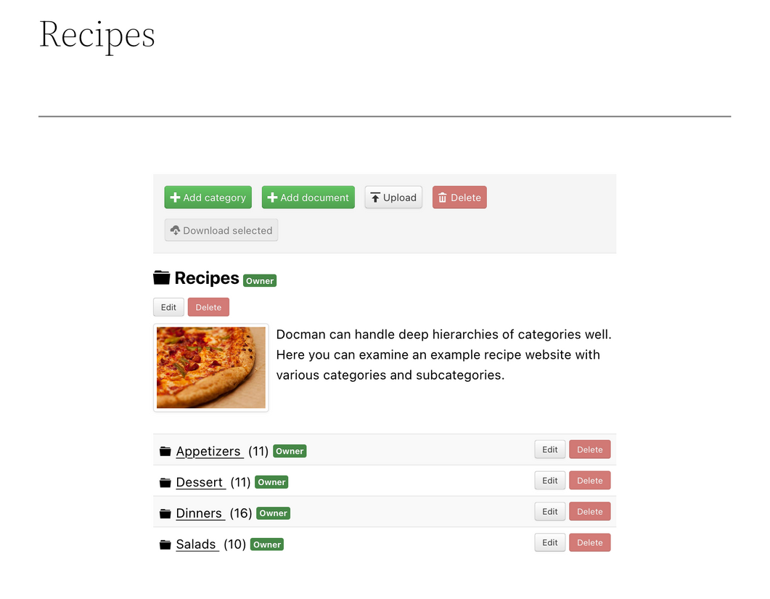
Task: Click the folder icon beside Salads
Action: pyautogui.click(x=165, y=545)
